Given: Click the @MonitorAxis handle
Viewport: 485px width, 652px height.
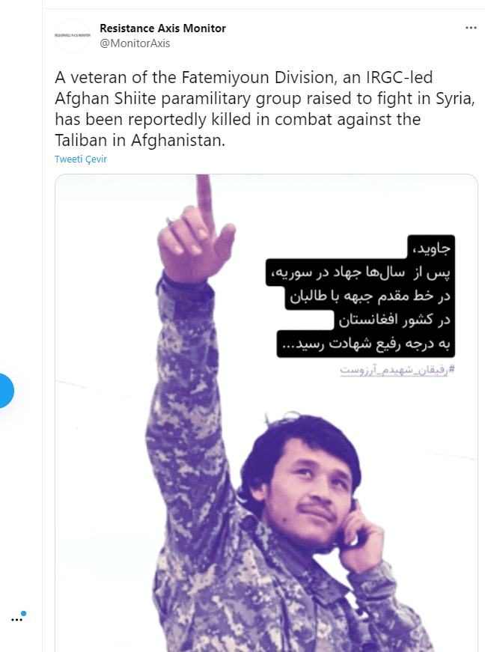Looking at the screenshot, I should 135,43.
